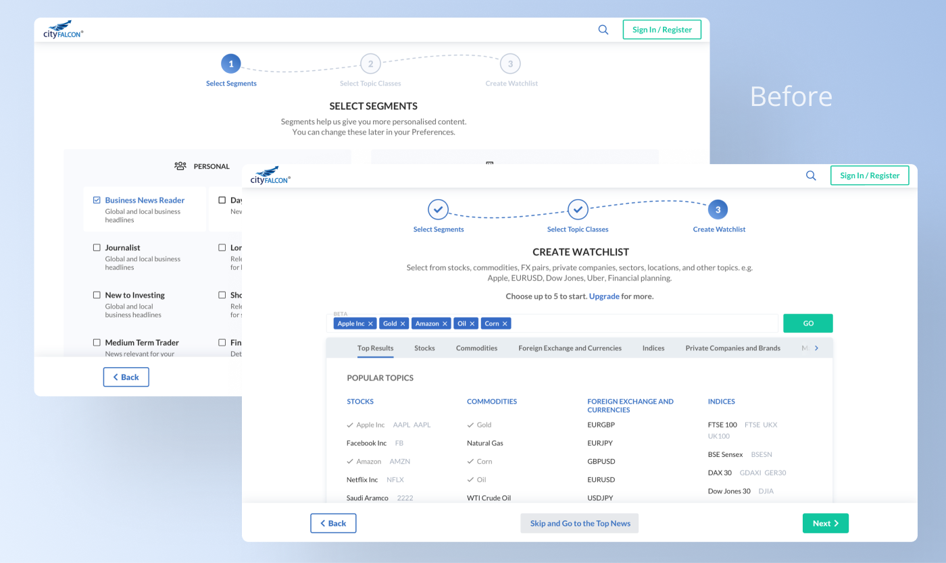
Task: Click search icon in front window header
Action: [811, 176]
